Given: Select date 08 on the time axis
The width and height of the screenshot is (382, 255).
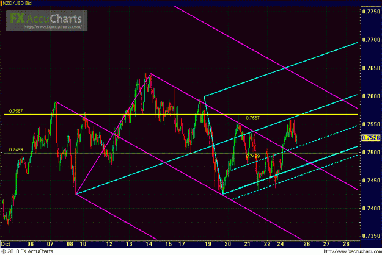Looking at the screenshot, I should pyautogui.click(x=70, y=244).
